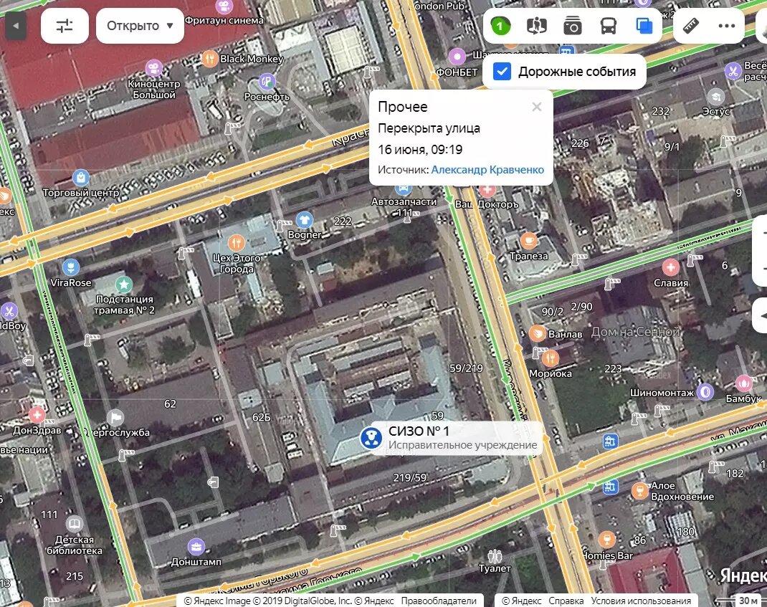Select Морйока restaurant marker

pyautogui.click(x=551, y=358)
